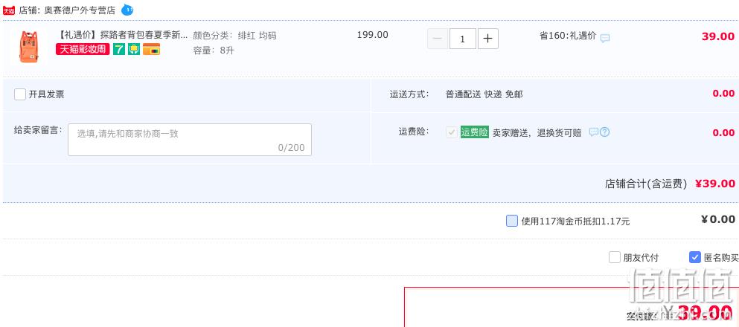Viewport: 739px width, 327px height.
Task: Enable the 淘金币 deduction checkbox
Action: [512, 221]
